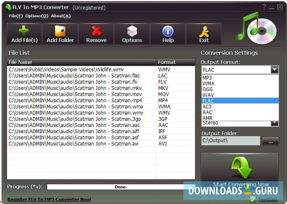The height and width of the screenshot is (204, 287).
Task: Click the Remove red X button
Action: 96,34
